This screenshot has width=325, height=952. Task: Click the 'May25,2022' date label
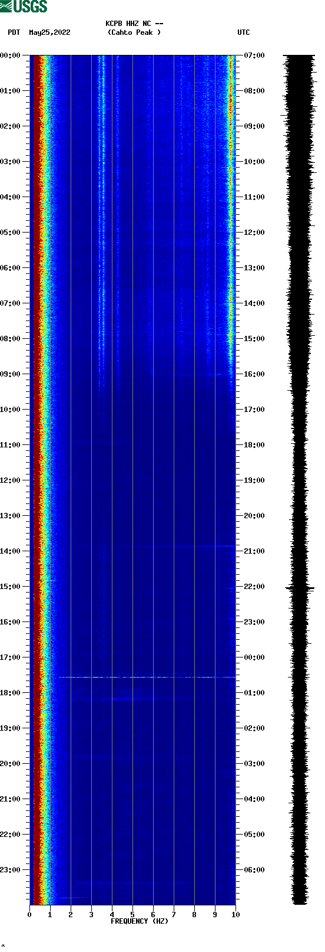click(x=49, y=32)
